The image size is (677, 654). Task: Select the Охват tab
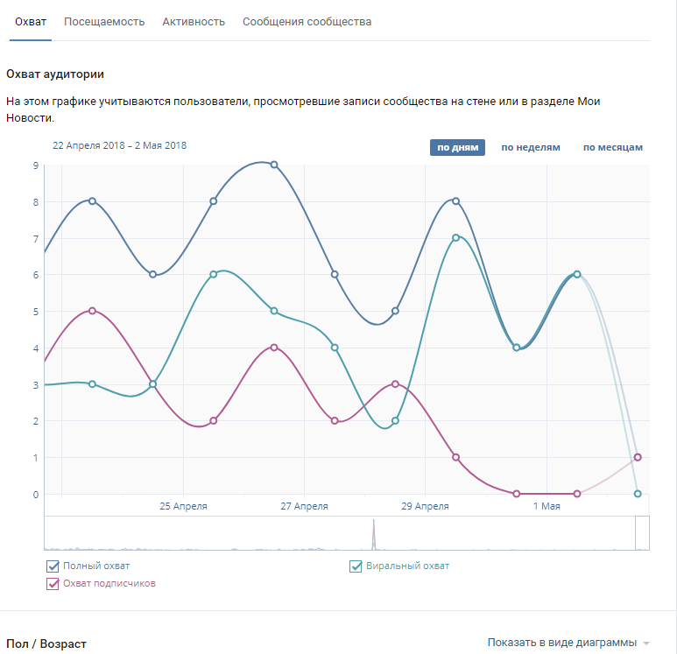(x=31, y=22)
